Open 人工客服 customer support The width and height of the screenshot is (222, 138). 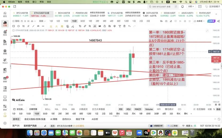172,125
